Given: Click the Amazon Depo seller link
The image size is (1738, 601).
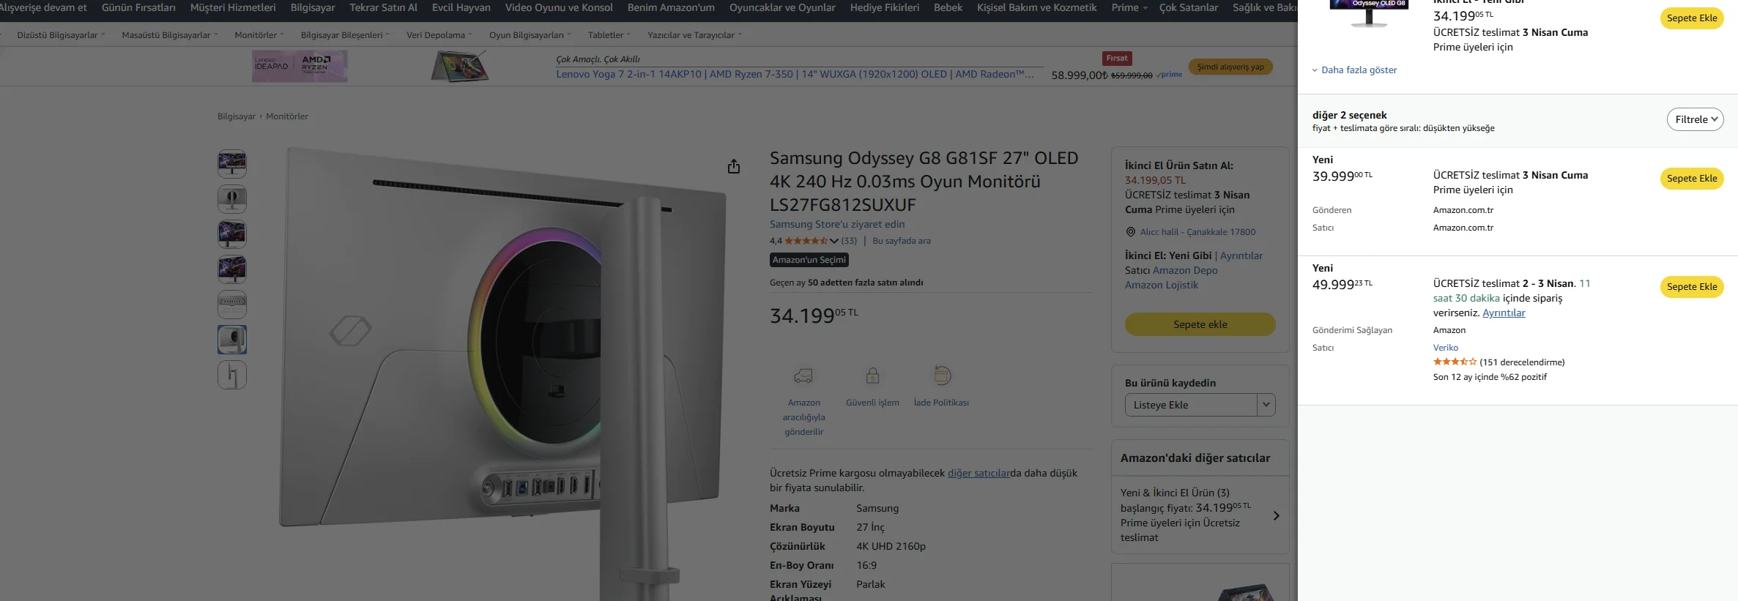Looking at the screenshot, I should pyautogui.click(x=1185, y=271).
